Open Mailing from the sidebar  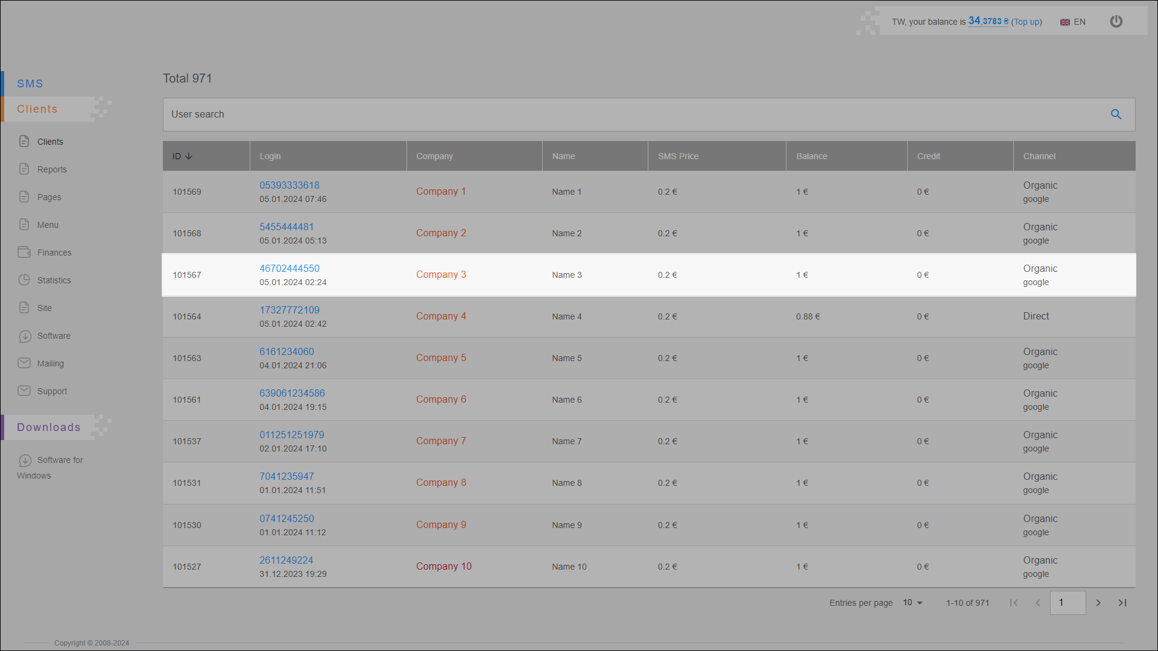click(50, 363)
